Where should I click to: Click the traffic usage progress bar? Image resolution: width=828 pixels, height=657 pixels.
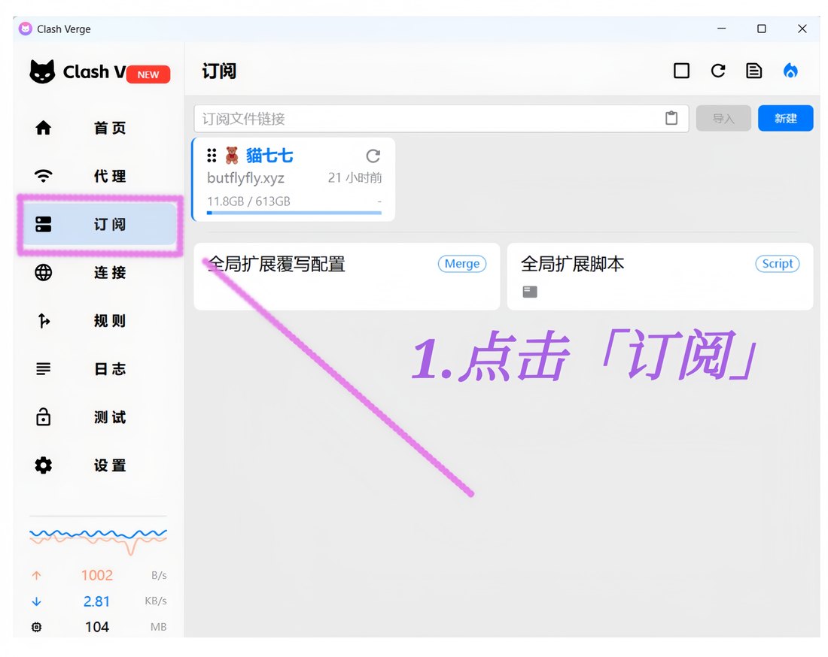pyautogui.click(x=294, y=213)
